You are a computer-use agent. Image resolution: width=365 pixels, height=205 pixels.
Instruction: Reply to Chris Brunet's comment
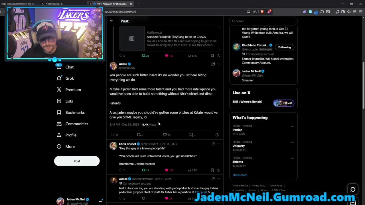pos(121,170)
